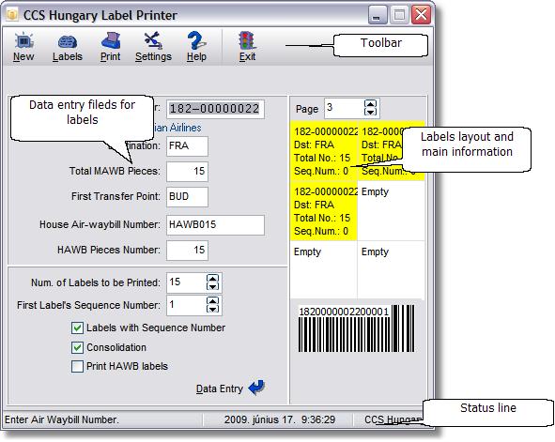Click the barcode preview 1820000002200001
Image resolution: width=555 pixels, height=442 pixels.
(x=357, y=328)
